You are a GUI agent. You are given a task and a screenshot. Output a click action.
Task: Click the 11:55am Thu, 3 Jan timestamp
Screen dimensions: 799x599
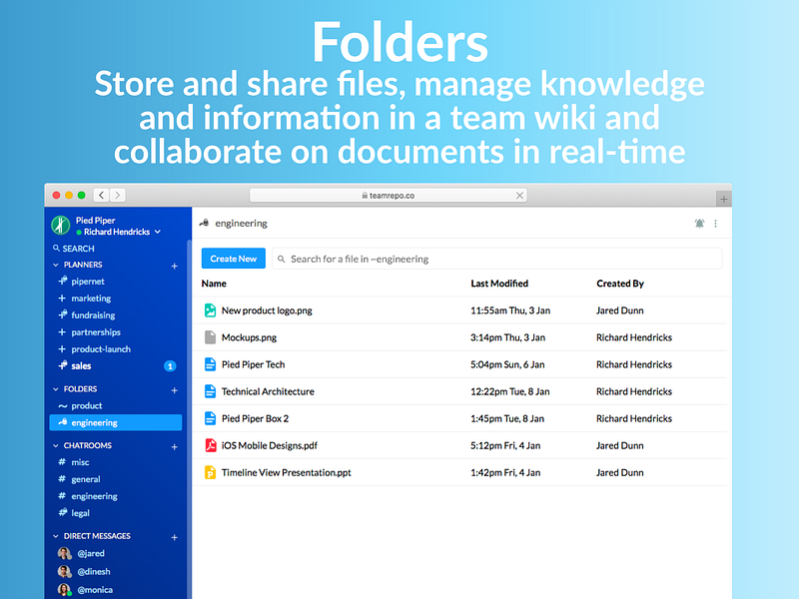[510, 310]
